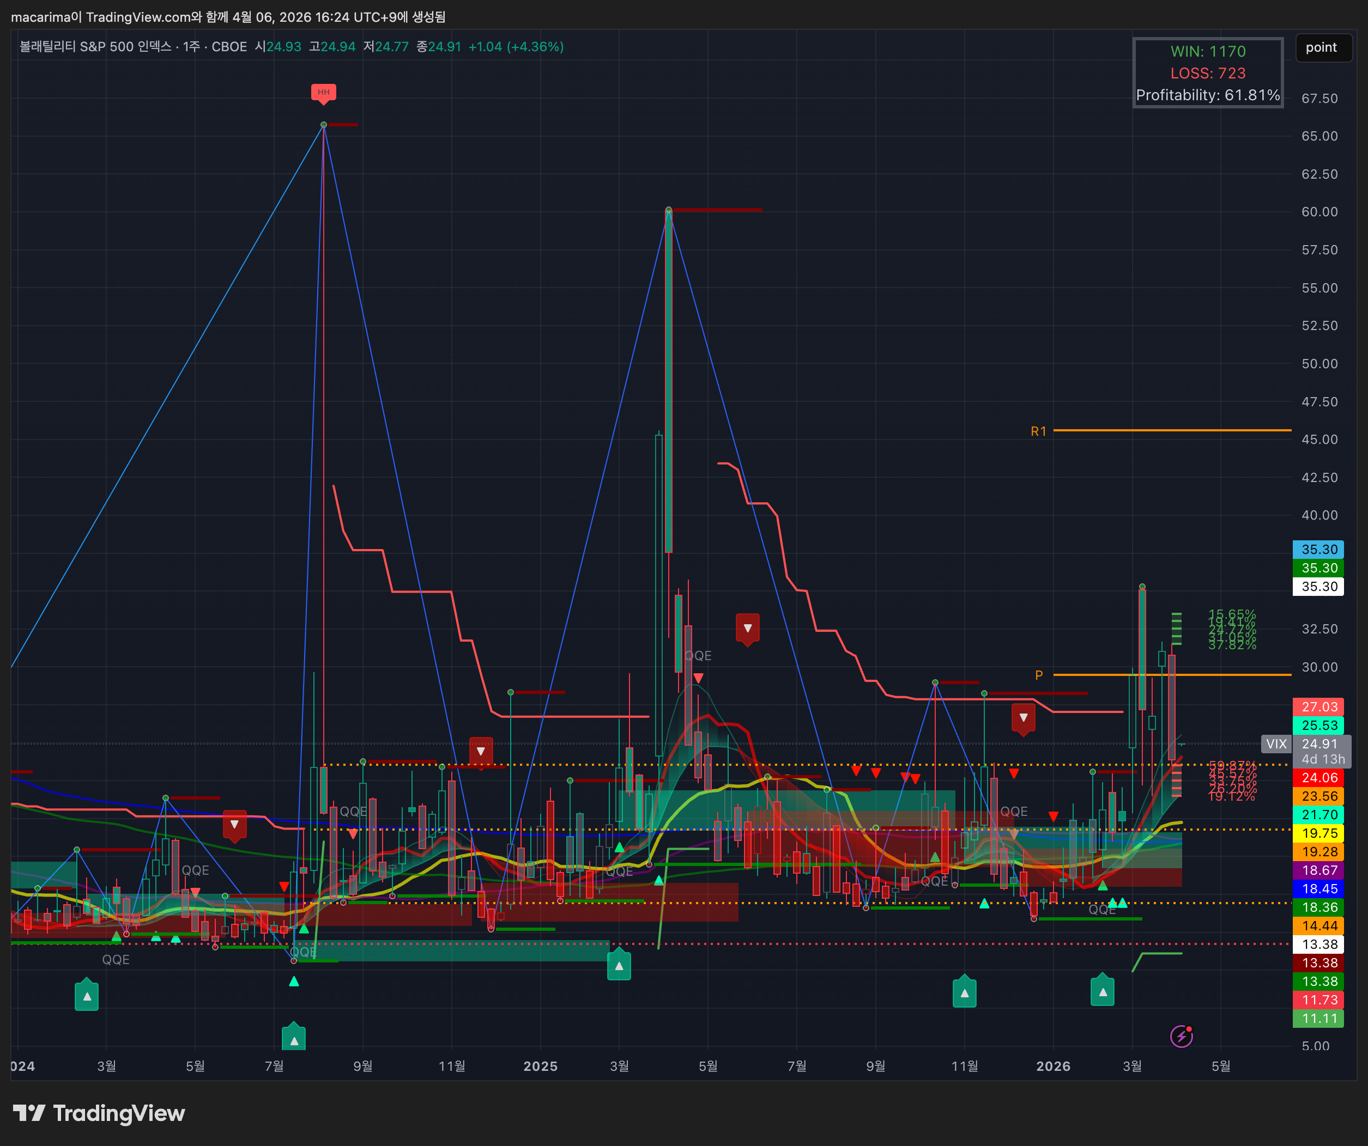Viewport: 1368px width, 1146px height.
Task: Click the red down-arrow signal box just before 2026
Action: 1024,718
